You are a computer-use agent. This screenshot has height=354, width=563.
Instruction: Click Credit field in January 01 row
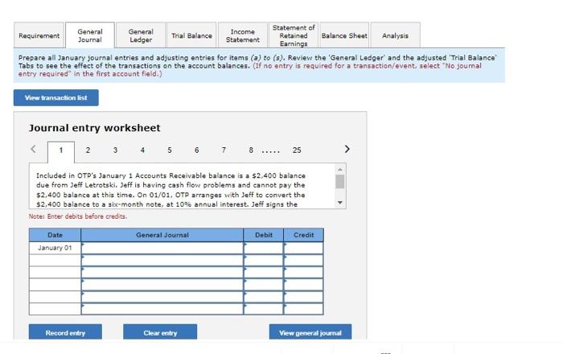tap(303, 248)
